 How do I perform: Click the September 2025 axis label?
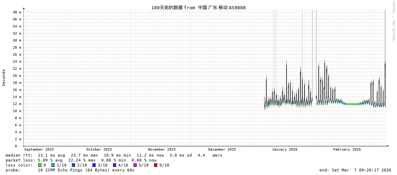pos(39,149)
